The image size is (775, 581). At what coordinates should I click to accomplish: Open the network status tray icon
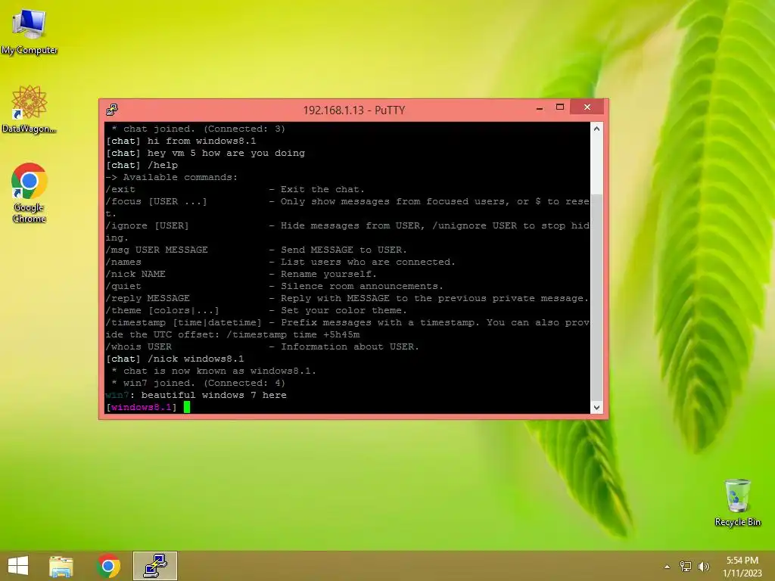coord(686,567)
